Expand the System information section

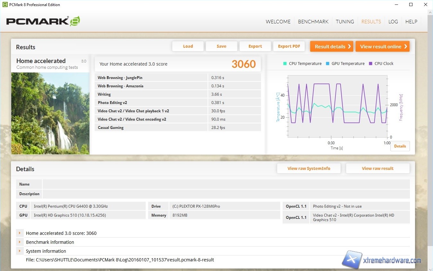[x=20, y=251]
